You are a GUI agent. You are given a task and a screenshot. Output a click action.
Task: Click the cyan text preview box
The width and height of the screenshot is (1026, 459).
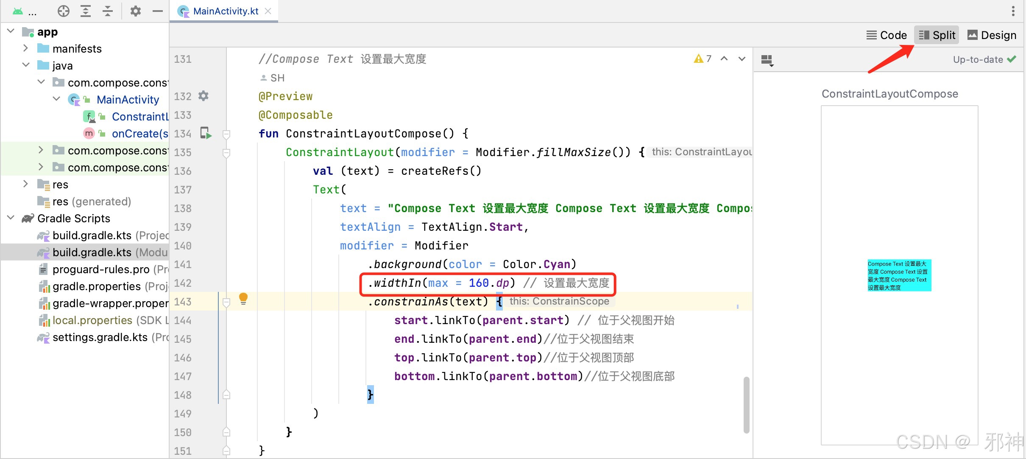point(899,275)
